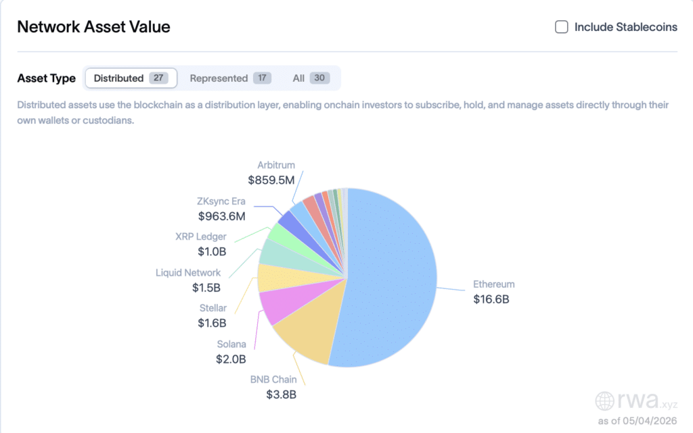Select the Distributed asset type tab

pos(131,78)
